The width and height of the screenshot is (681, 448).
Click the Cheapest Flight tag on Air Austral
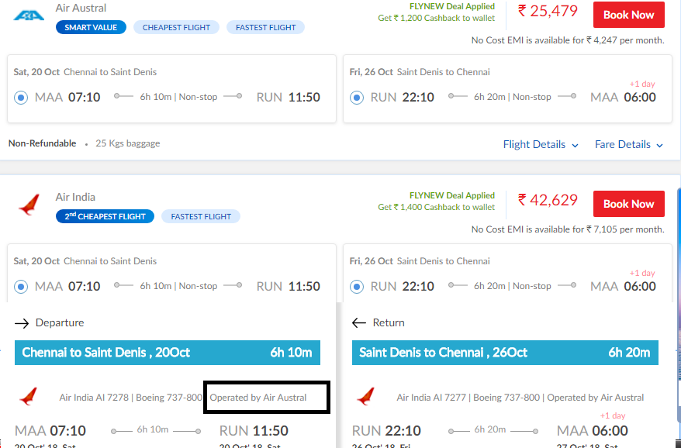(x=177, y=27)
